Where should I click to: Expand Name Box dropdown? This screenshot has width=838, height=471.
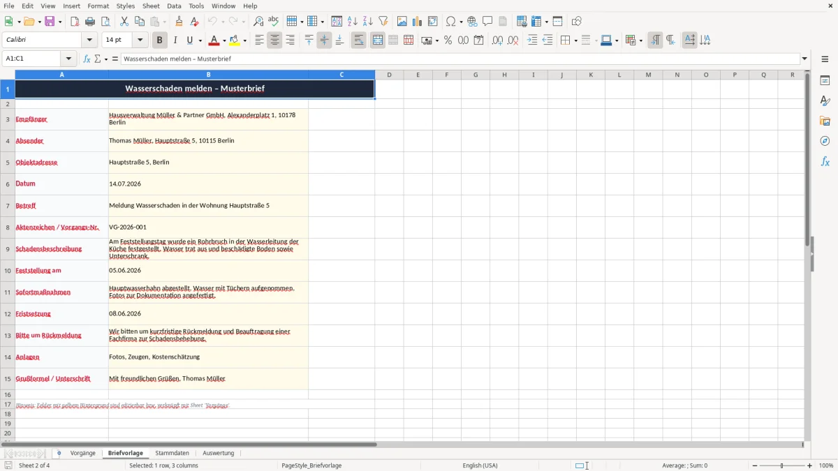point(68,59)
